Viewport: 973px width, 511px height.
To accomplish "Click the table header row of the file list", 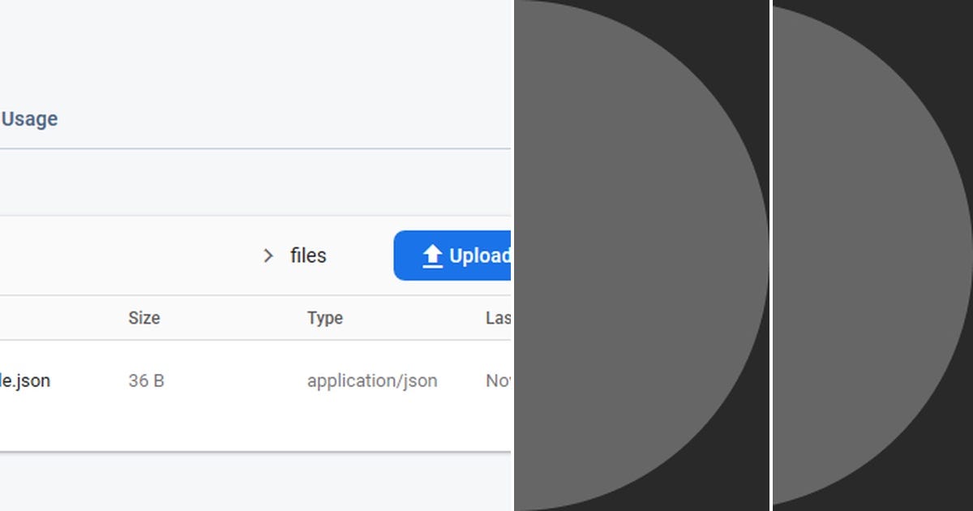I will [243, 318].
